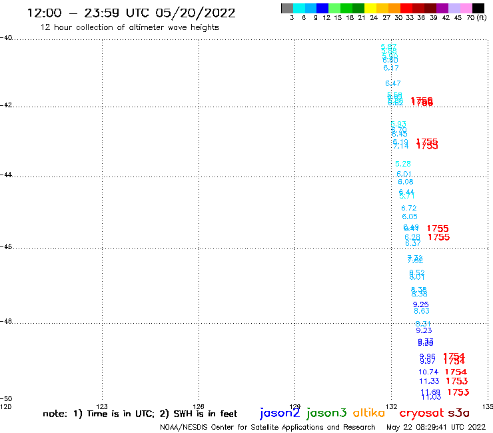Viewport: 493px width, 433px height.
Task: Click the wave height value 9.25
Action: coord(420,304)
